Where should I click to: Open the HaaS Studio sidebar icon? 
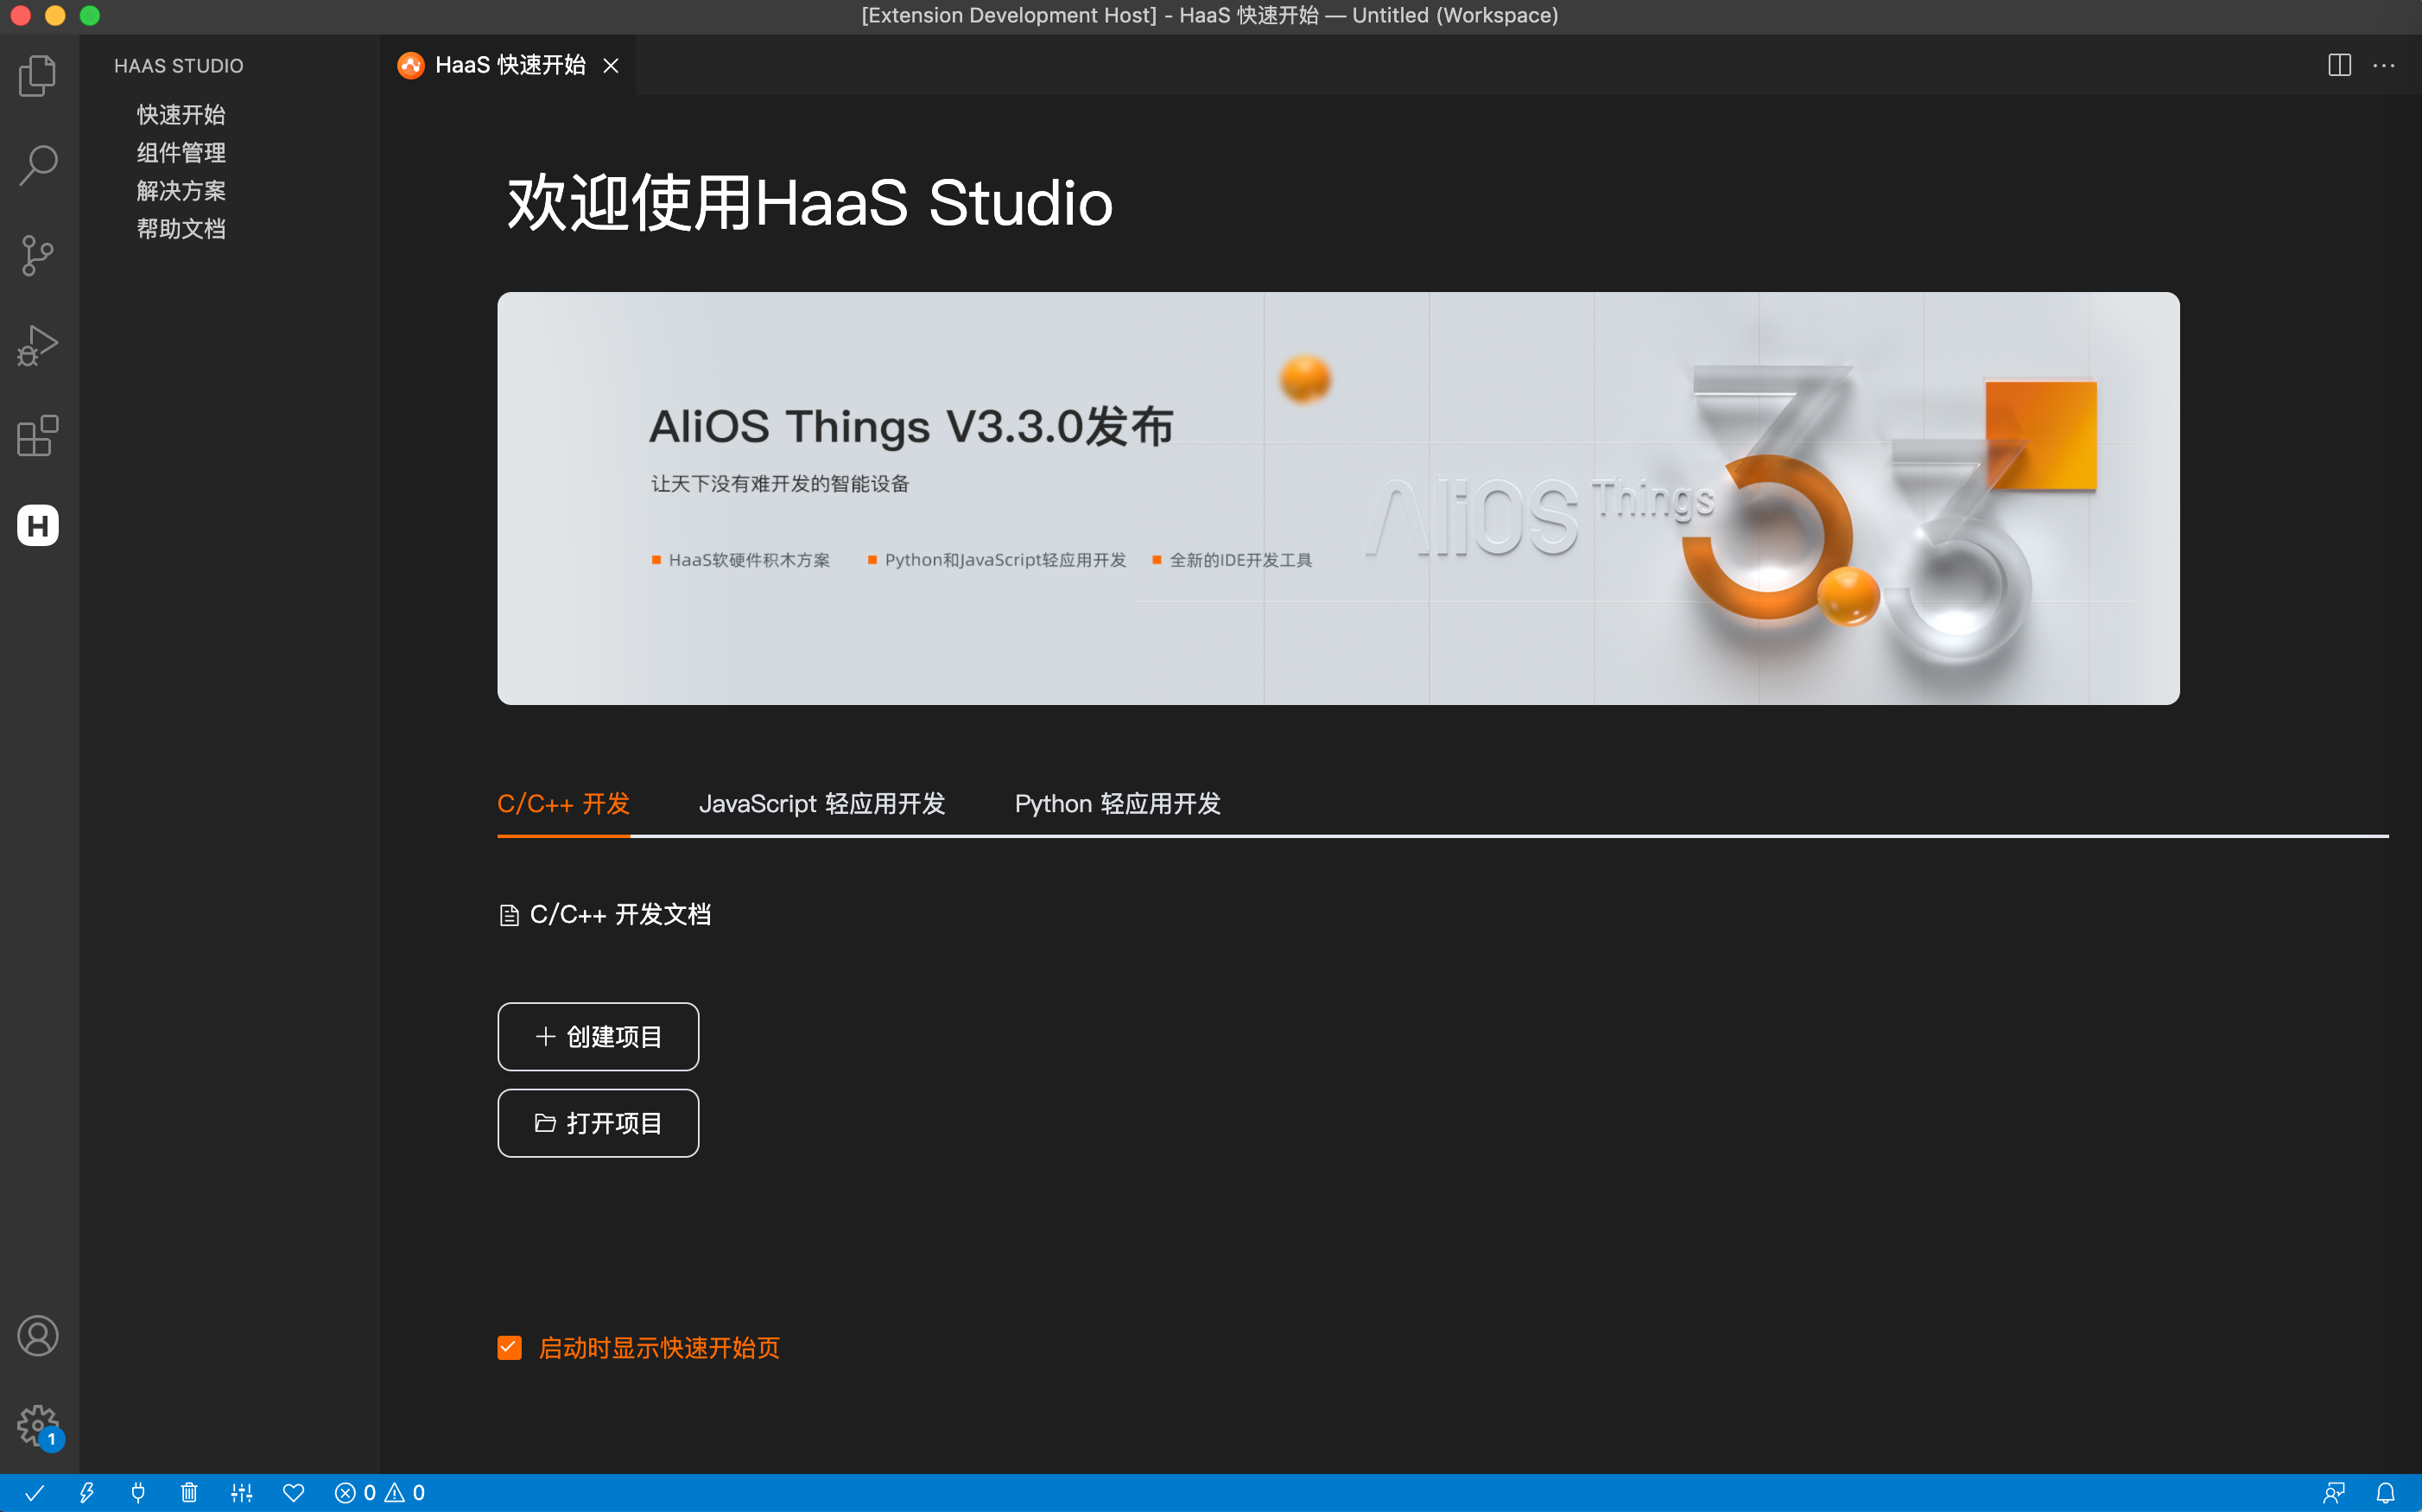(37, 525)
